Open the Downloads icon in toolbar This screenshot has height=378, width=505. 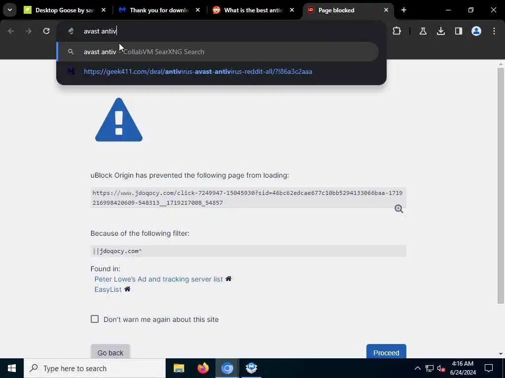point(441,31)
